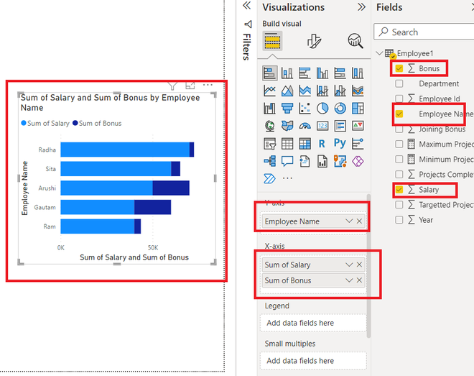Remove Employee Name from Y-axis
This screenshot has width=474, height=376.
[359, 221]
